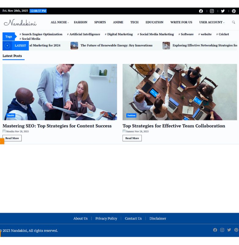Open Twitter icon in the footer

(x=229, y=230)
